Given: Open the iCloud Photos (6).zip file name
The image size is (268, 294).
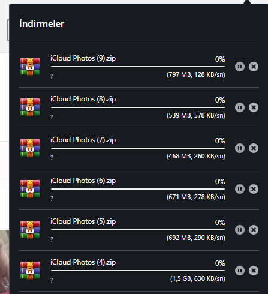Looking at the screenshot, I should click(x=83, y=181).
